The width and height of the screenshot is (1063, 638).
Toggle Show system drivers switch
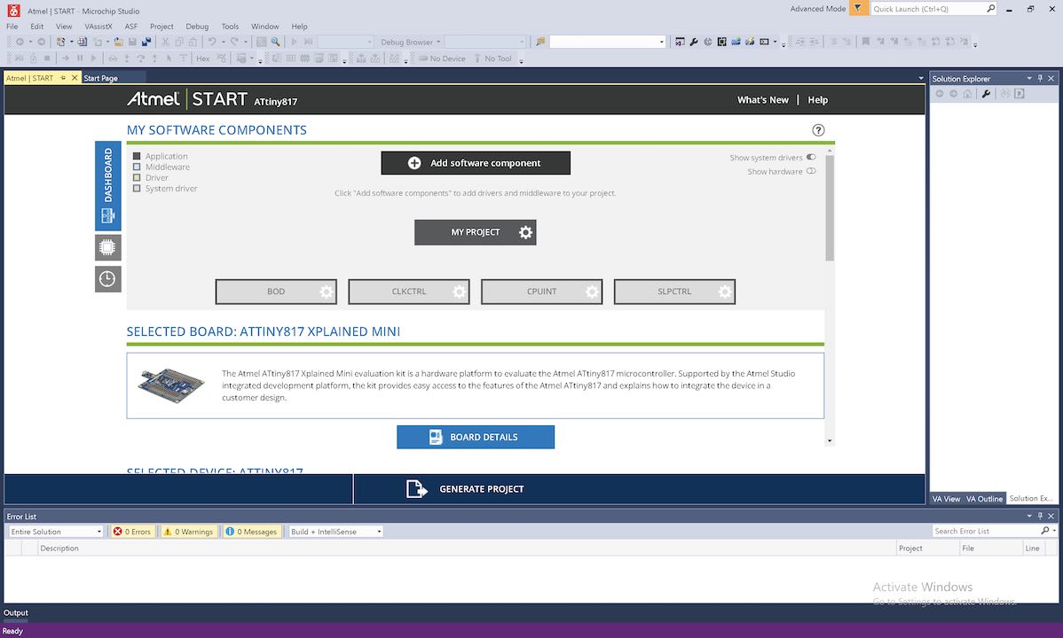tap(811, 158)
